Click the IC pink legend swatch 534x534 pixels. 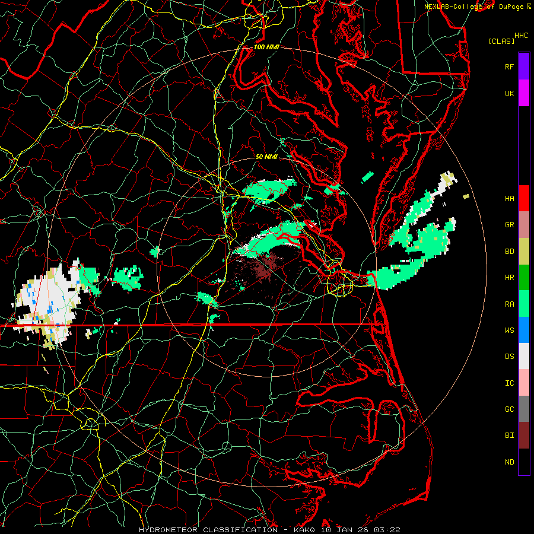coord(524,383)
